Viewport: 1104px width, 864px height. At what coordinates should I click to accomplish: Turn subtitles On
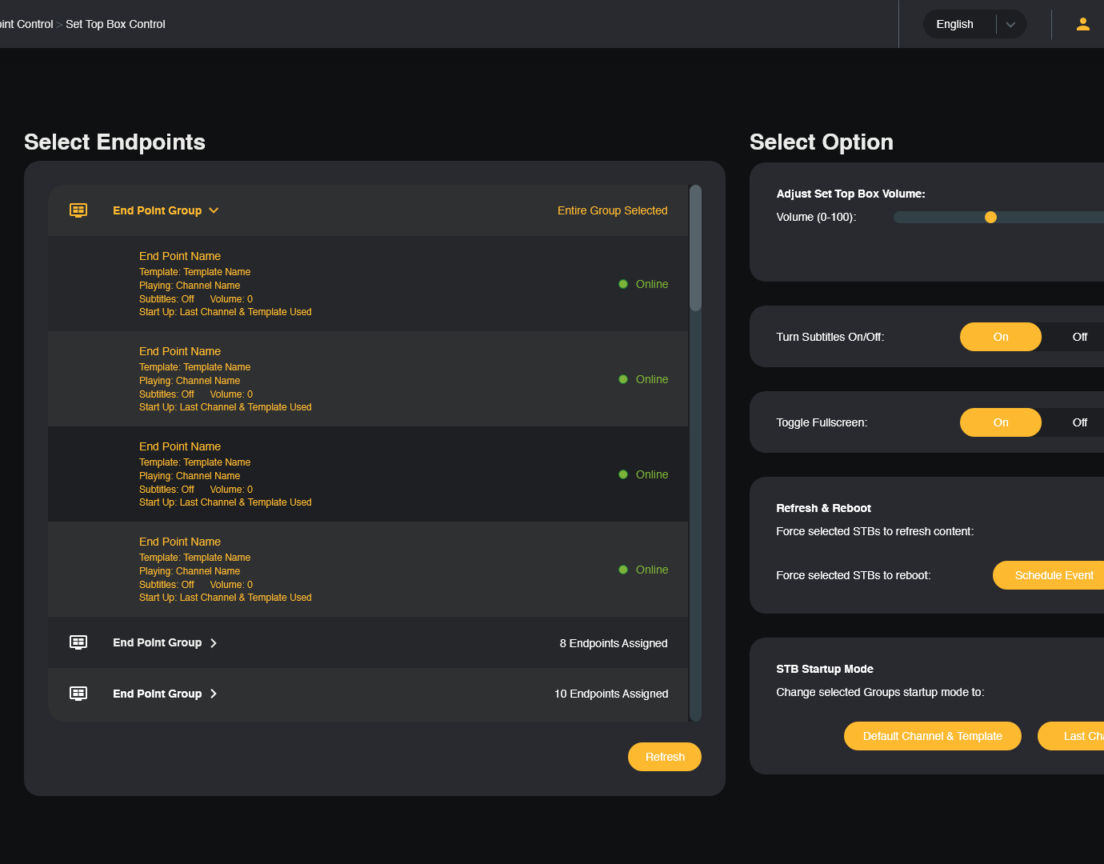(x=1000, y=337)
